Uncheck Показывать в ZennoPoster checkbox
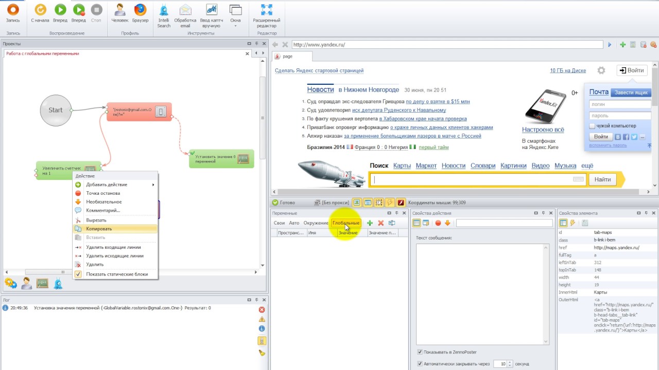Screen dimensions: 659x370 (x=420, y=352)
